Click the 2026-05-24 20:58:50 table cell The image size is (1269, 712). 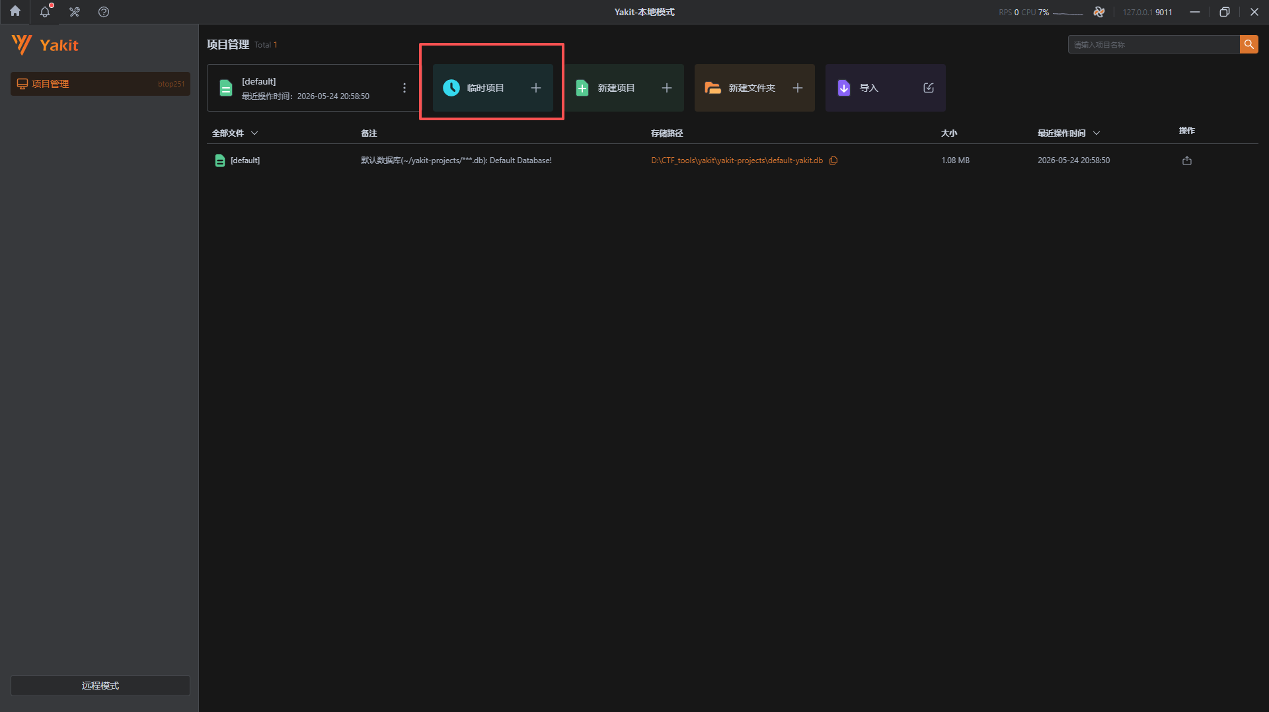point(1073,160)
